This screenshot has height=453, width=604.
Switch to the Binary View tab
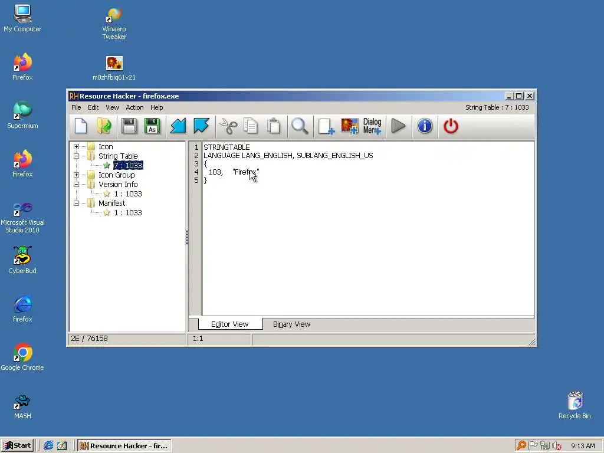(x=291, y=324)
